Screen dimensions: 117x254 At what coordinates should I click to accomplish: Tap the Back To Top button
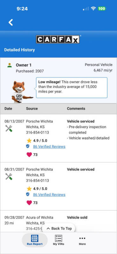[59, 228]
